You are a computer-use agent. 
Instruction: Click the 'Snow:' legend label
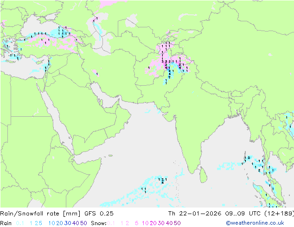(99, 223)
